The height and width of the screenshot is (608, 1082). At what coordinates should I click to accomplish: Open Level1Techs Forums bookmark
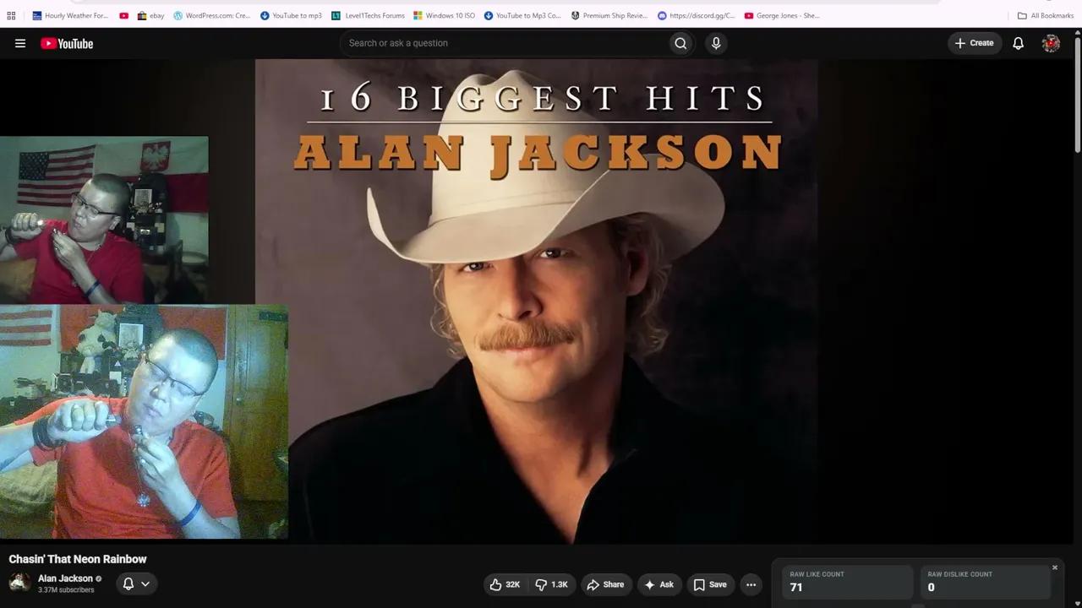coord(368,15)
